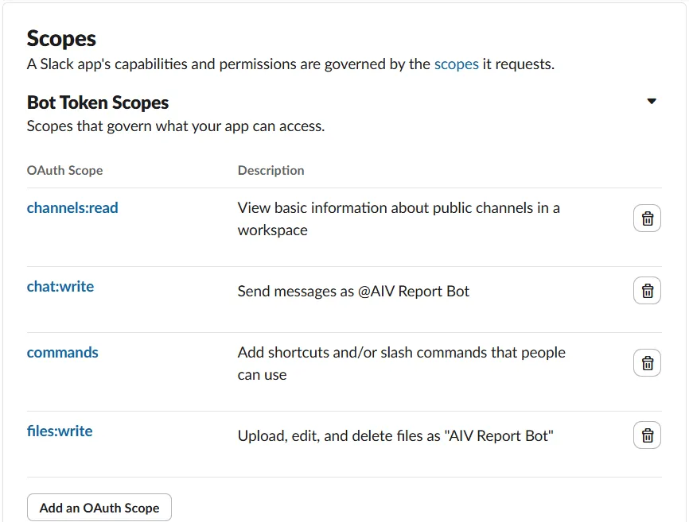Click the trash icon beside commands scope
The width and height of the screenshot is (689, 522).
(647, 362)
